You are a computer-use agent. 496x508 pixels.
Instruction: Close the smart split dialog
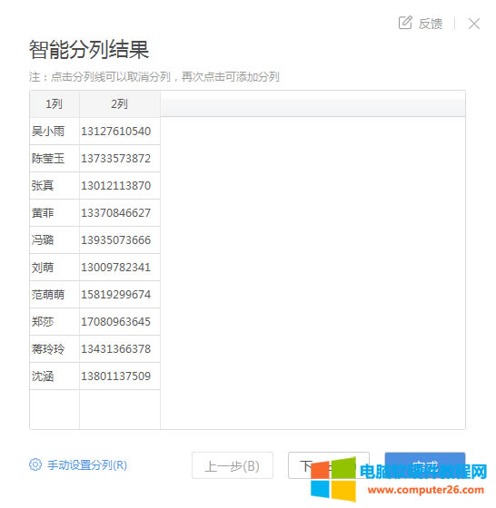click(x=474, y=24)
